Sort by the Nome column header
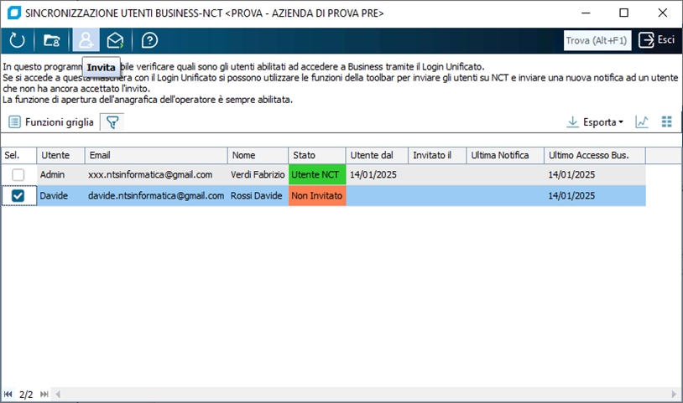The width and height of the screenshot is (683, 403). pos(258,155)
